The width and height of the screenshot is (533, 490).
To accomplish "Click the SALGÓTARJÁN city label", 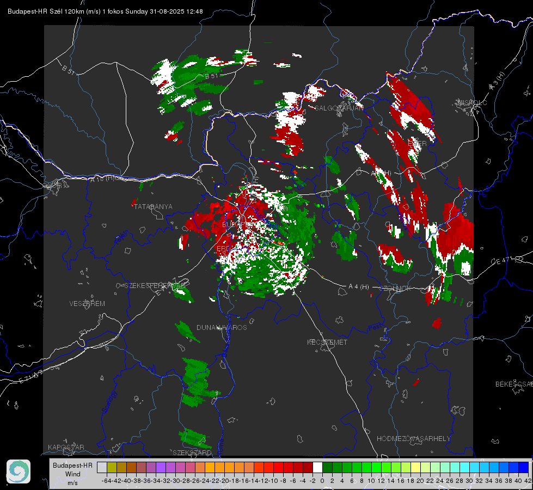I will pyautogui.click(x=339, y=108).
